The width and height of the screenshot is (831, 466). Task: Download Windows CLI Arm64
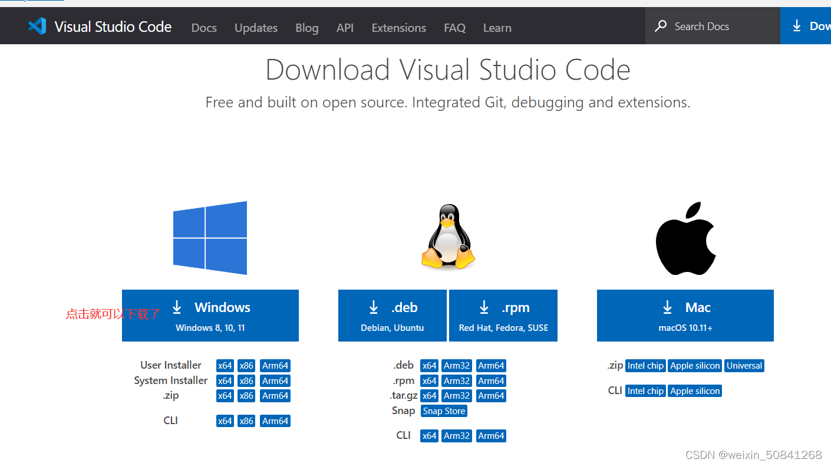click(275, 421)
